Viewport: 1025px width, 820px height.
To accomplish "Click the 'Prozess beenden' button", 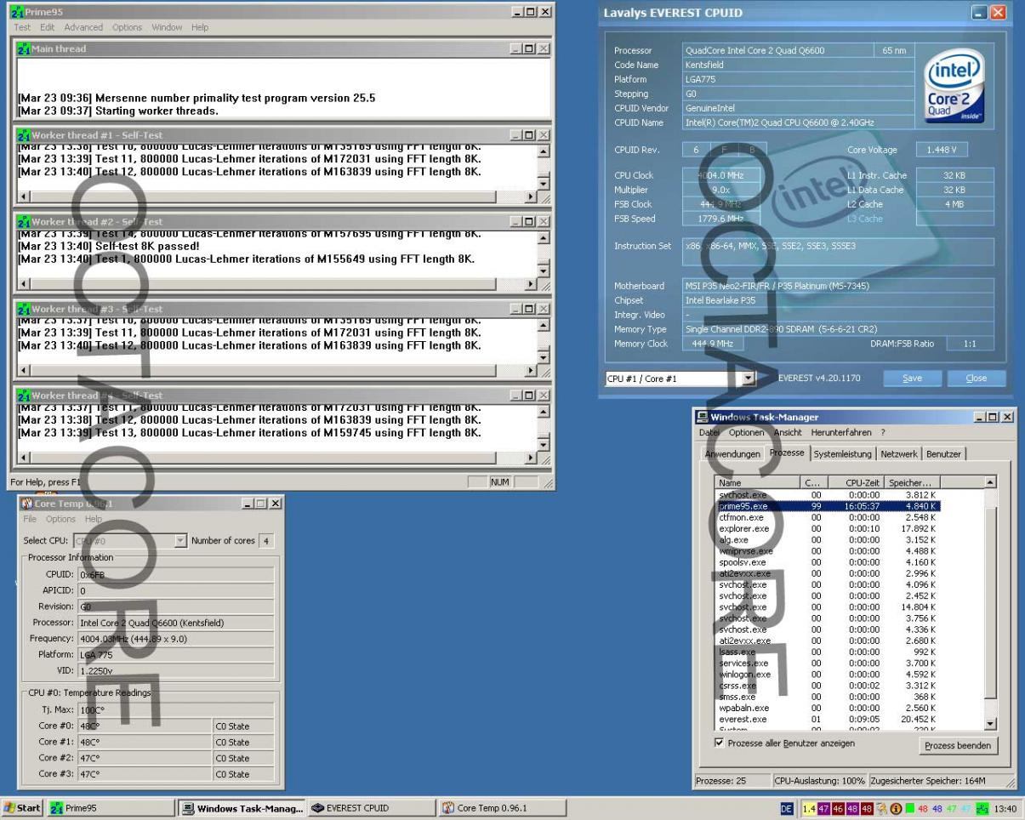I will tap(957, 745).
